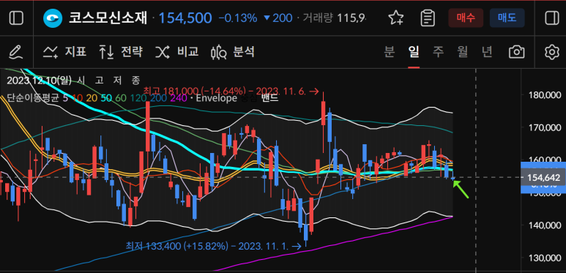Click the 최고 181,000 high label
The height and width of the screenshot is (273, 566).
click(x=231, y=91)
